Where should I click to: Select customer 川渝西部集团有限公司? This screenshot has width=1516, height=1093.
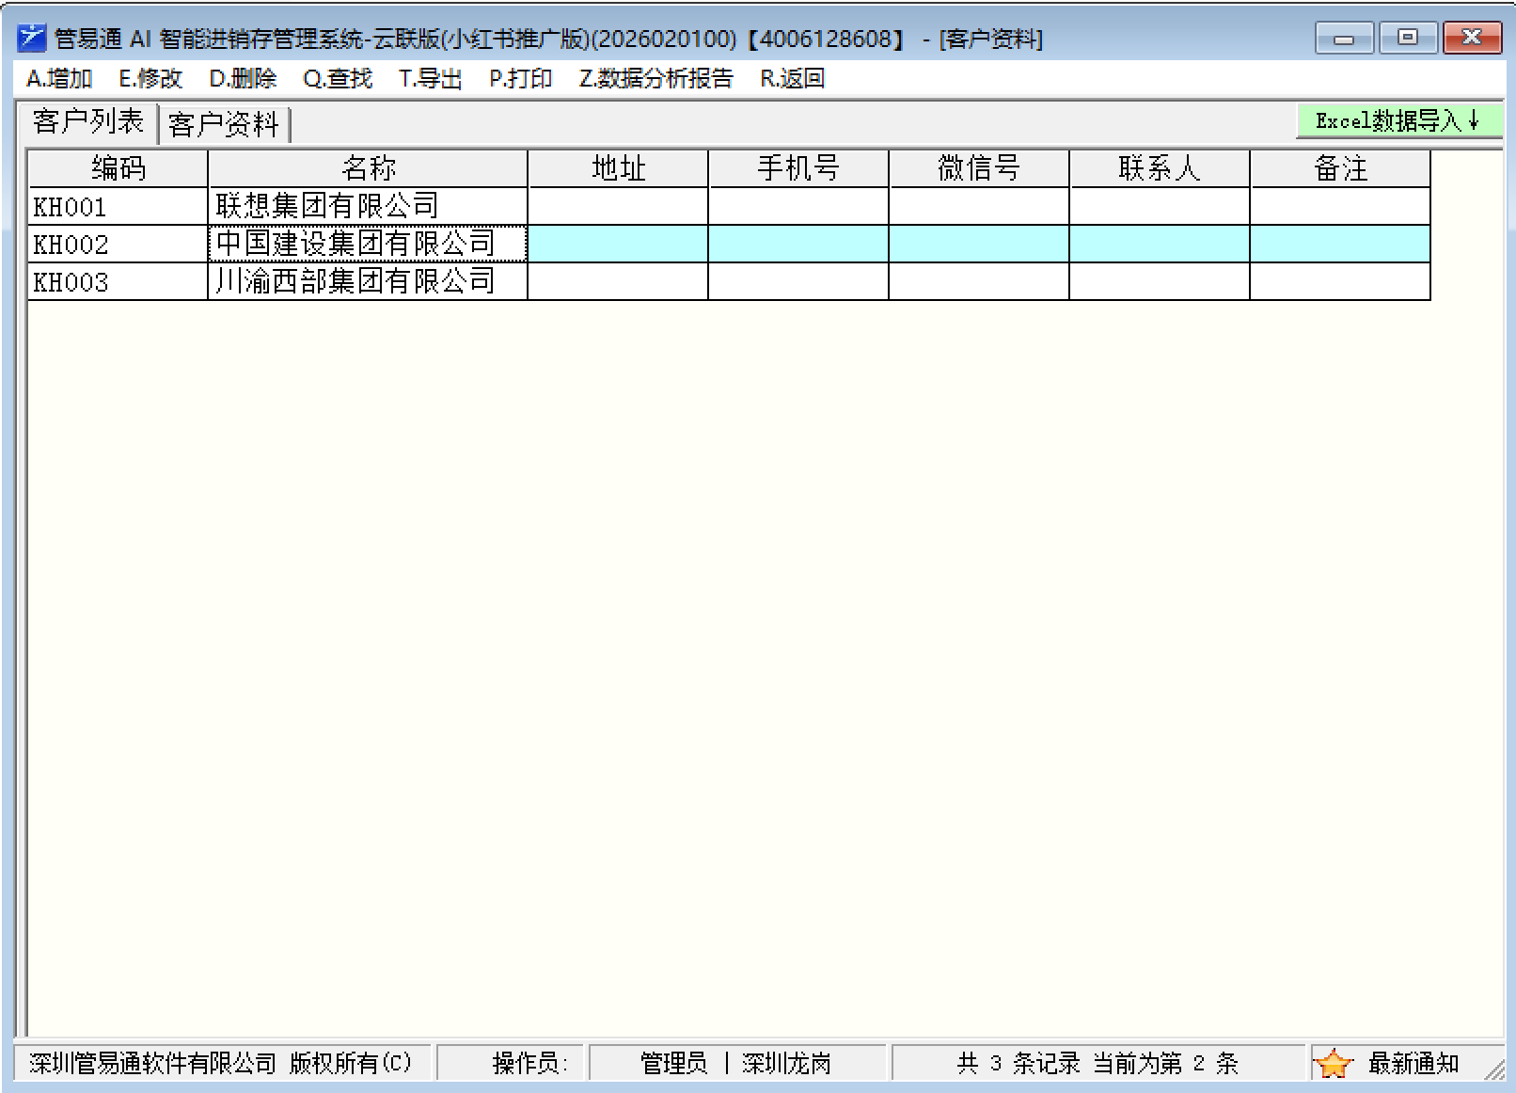[x=355, y=281]
